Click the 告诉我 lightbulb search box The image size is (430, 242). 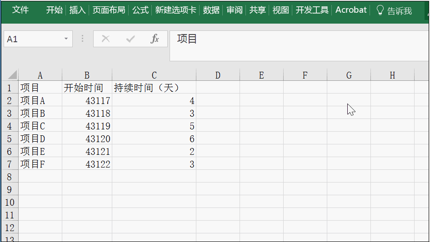(x=394, y=11)
